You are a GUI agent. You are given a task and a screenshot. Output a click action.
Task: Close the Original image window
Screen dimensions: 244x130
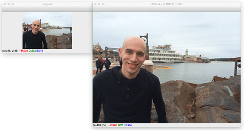click(5, 4)
